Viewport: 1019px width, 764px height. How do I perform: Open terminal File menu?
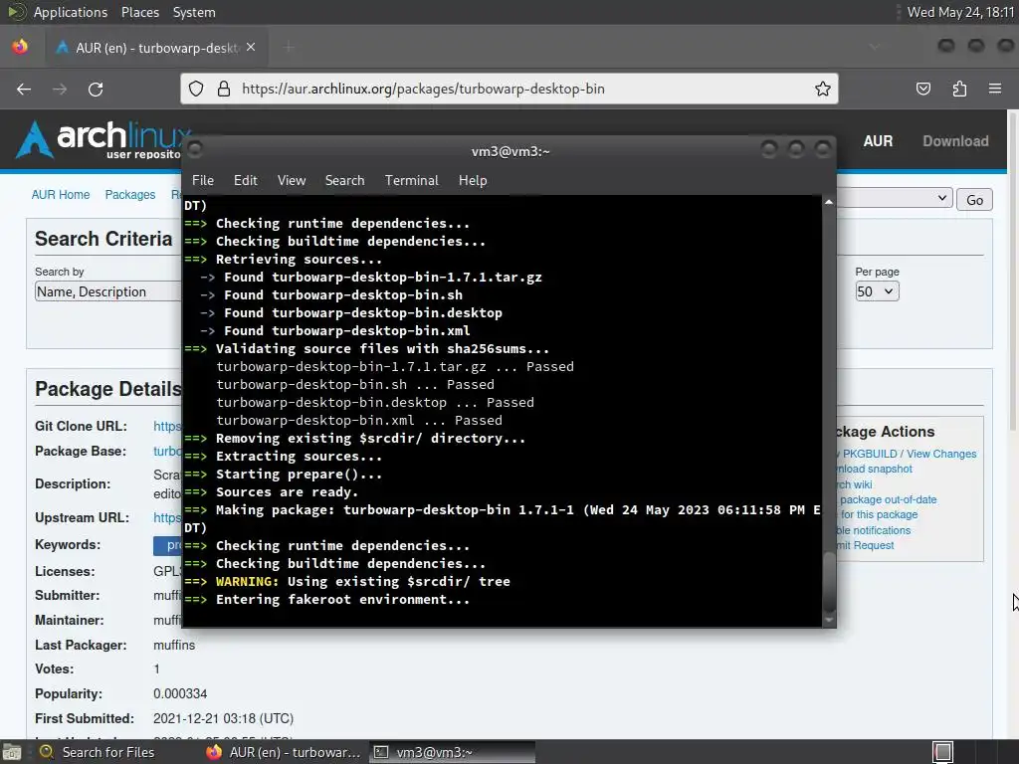(x=203, y=181)
